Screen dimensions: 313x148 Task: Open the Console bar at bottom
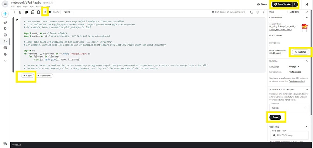(162, 145)
